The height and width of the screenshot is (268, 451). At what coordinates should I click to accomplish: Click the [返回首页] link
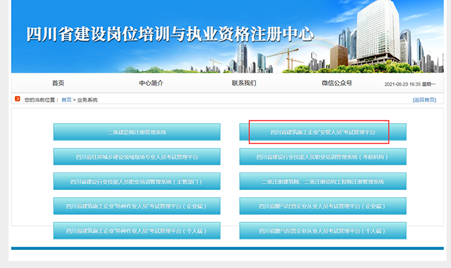pos(424,100)
